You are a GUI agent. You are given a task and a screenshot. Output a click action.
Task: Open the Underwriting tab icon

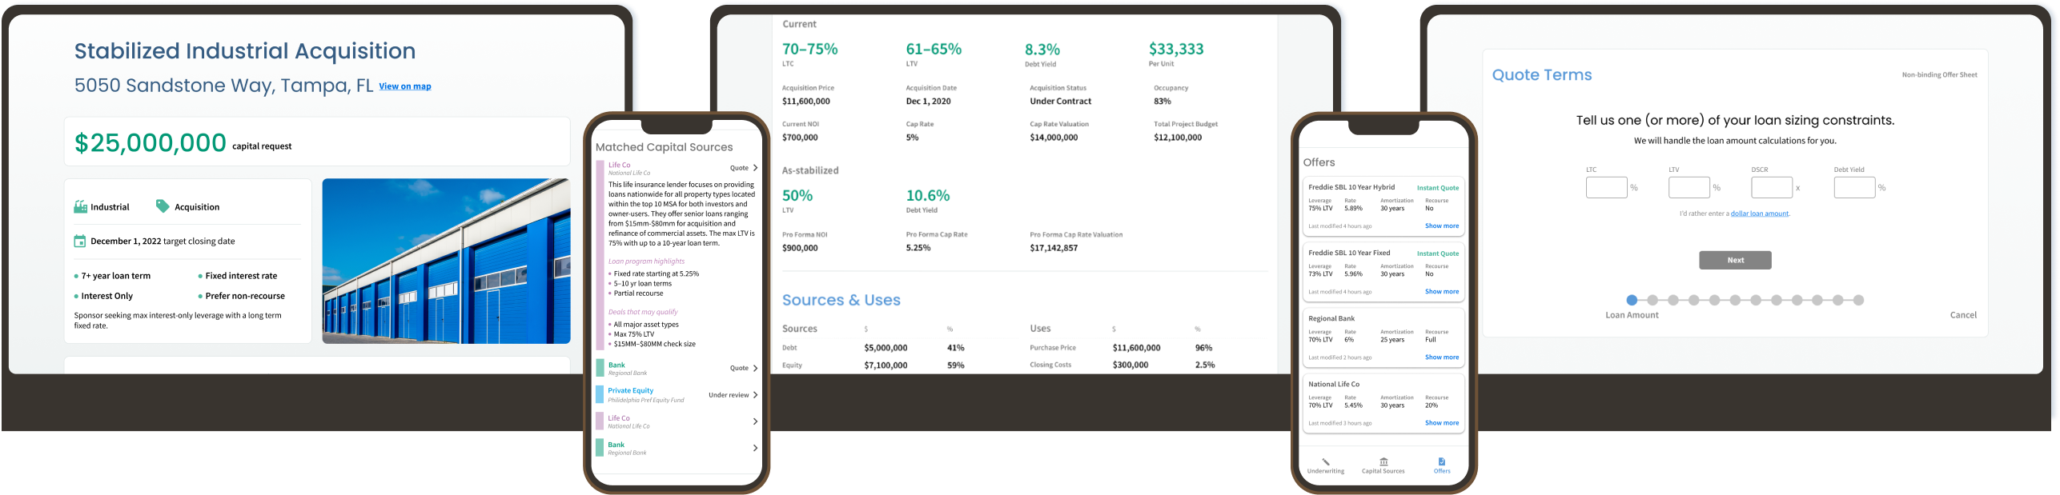coord(1325,462)
